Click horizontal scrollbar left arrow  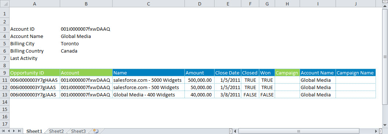(235, 131)
